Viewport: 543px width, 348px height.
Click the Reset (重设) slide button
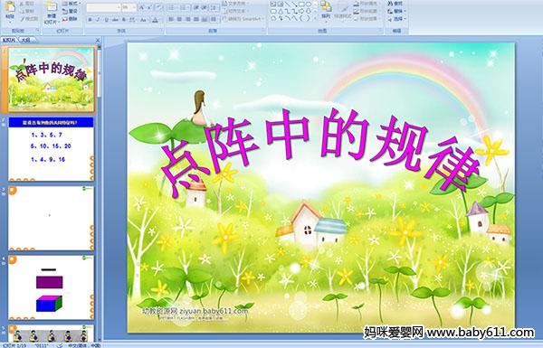tap(71, 11)
